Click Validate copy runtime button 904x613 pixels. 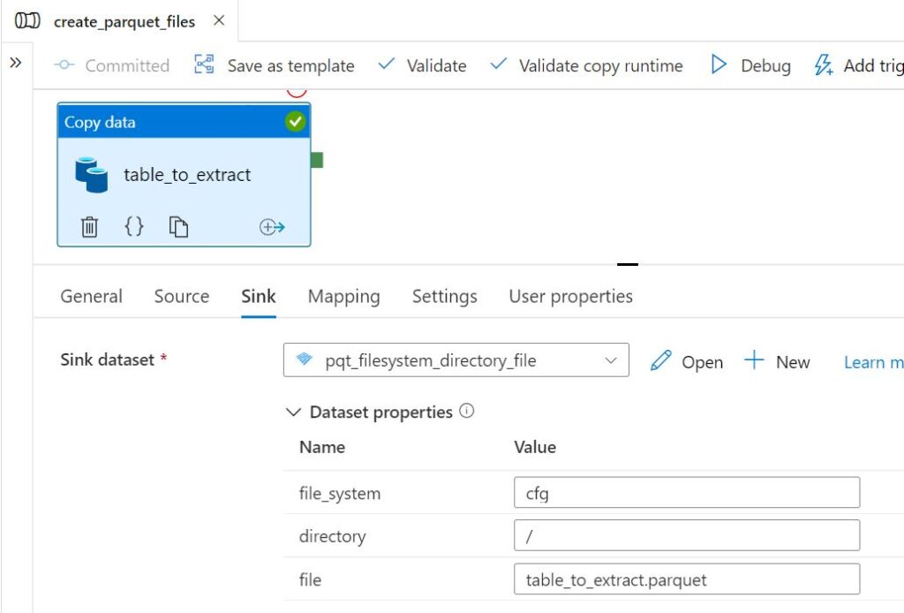pos(587,65)
